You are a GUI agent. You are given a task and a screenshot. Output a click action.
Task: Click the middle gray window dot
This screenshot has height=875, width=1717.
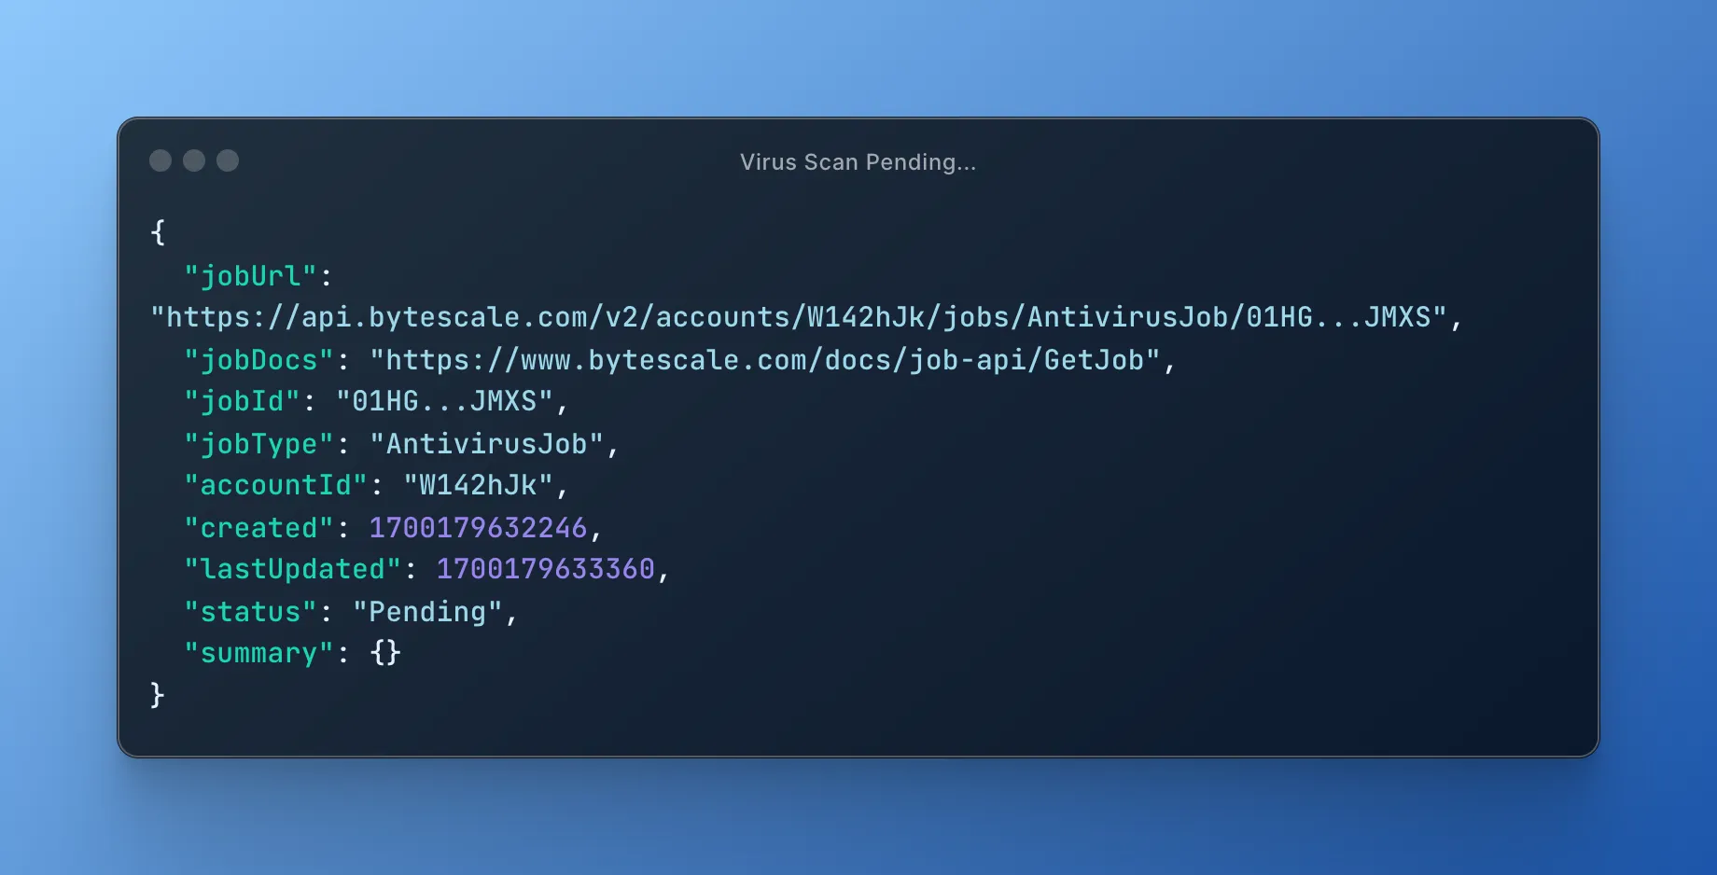click(194, 160)
